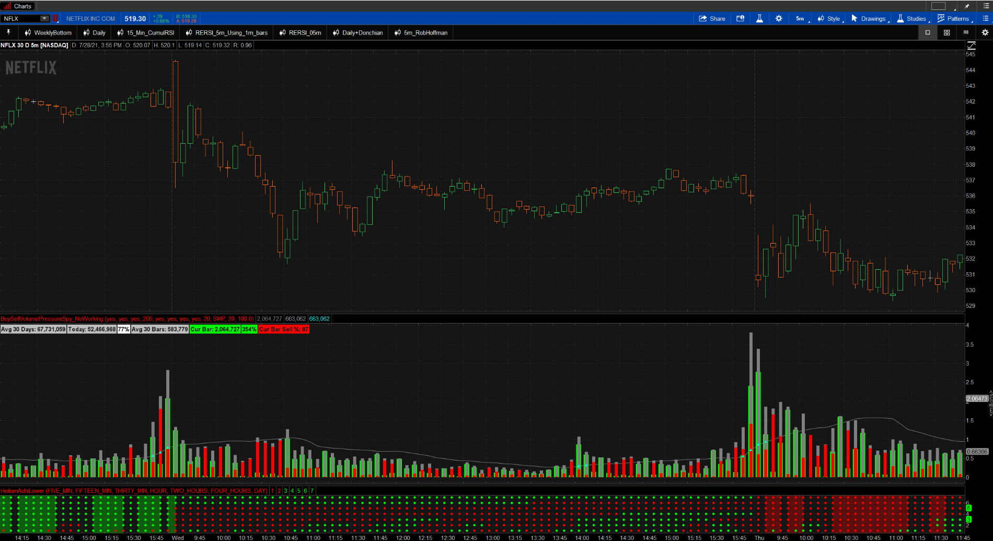Click the red clipboard color indicator beside NFLX
993x541 pixels.
coord(55,18)
